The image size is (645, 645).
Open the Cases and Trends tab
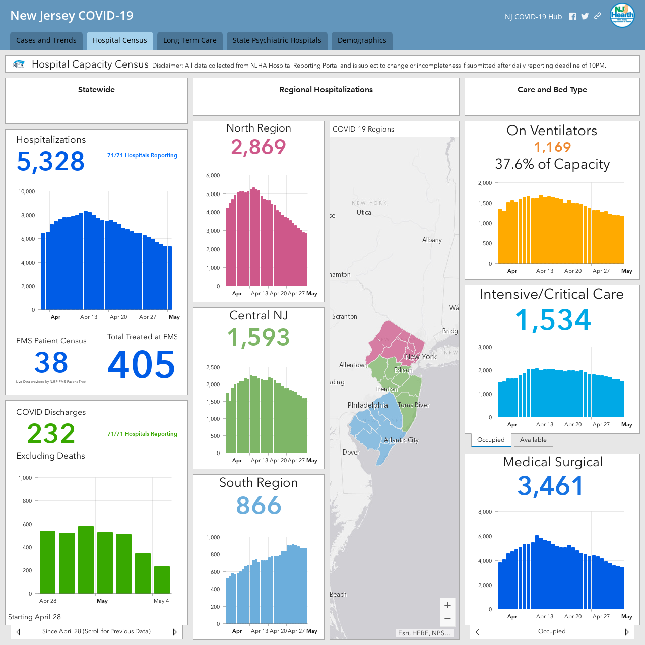[46, 41]
